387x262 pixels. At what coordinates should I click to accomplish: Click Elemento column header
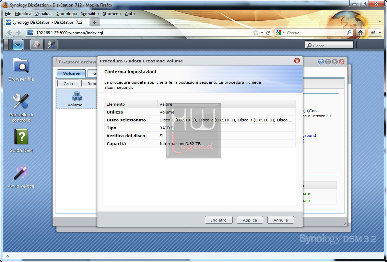click(x=131, y=104)
